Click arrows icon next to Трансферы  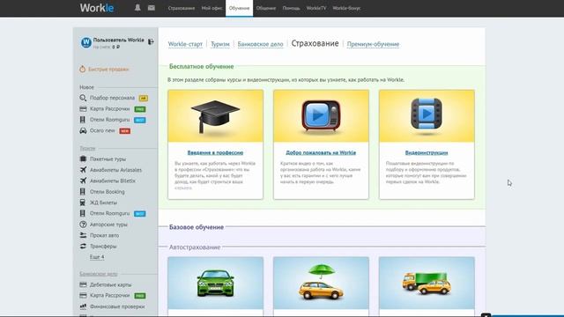tap(83, 247)
